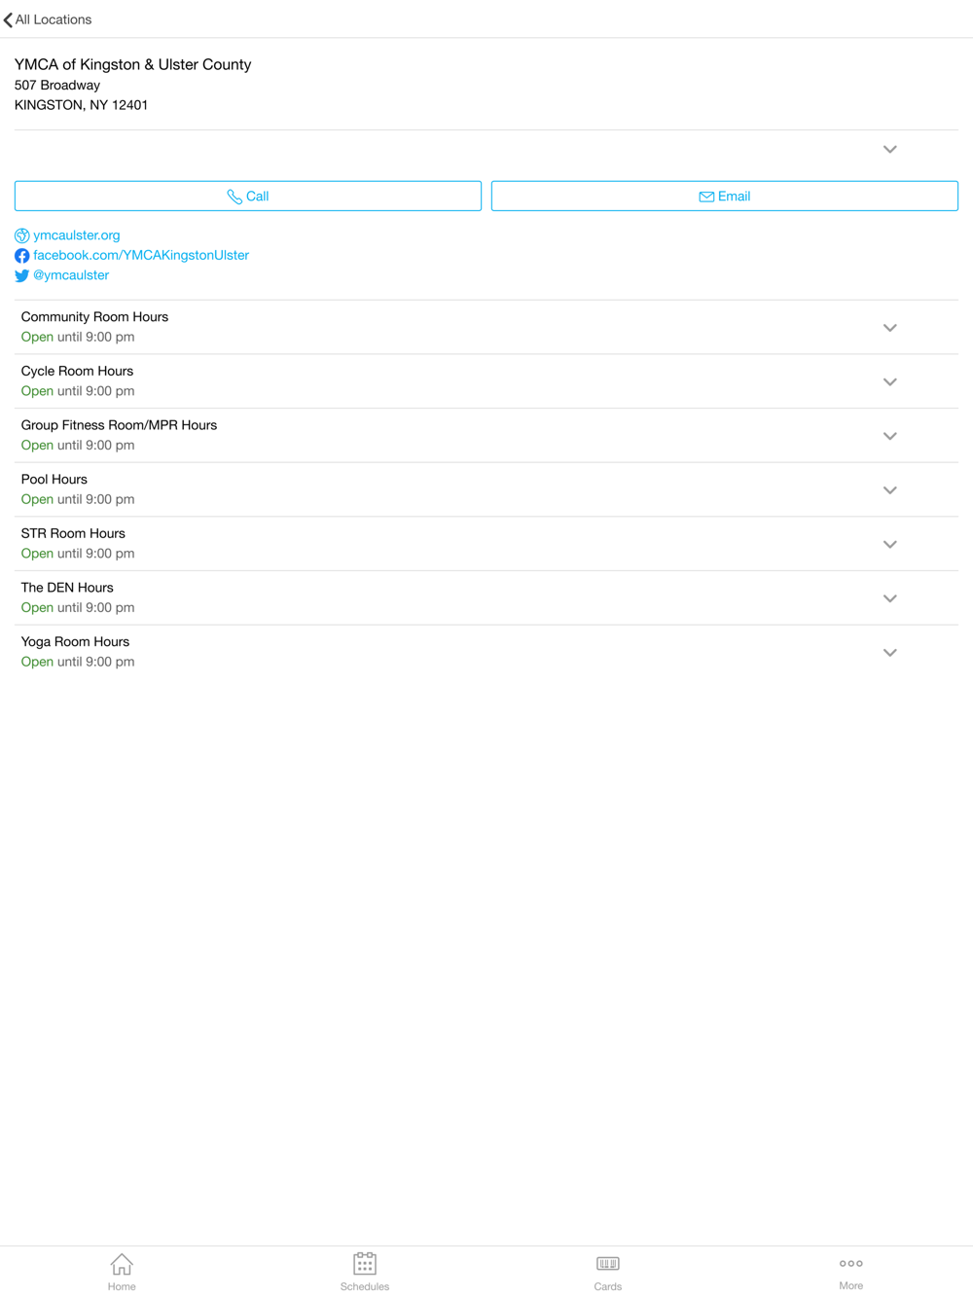The height and width of the screenshot is (1298, 973).
Task: Open the facebook.com/YMCAKingstonUlster link
Action: [141, 255]
